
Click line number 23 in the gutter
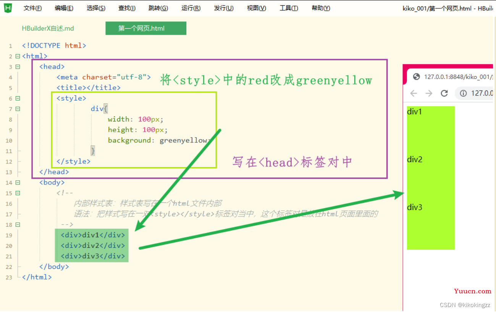coord(9,277)
